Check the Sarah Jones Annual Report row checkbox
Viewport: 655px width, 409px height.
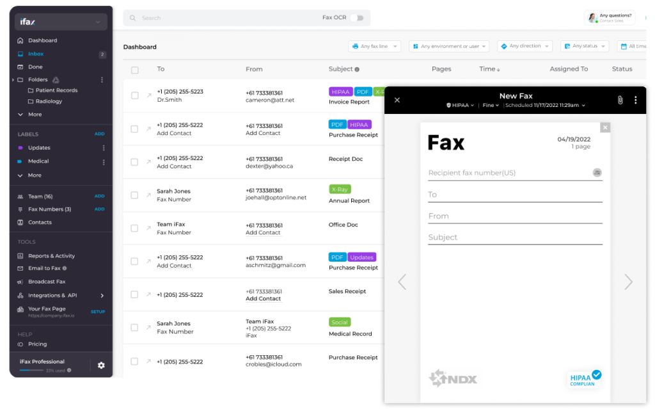pyautogui.click(x=134, y=195)
